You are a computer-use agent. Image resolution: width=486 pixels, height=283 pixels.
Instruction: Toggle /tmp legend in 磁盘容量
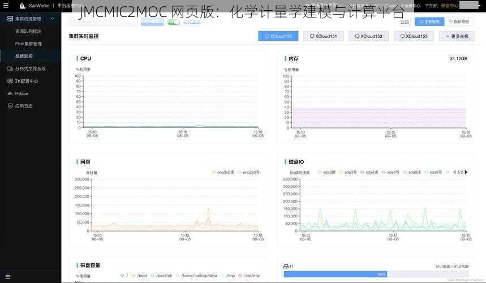point(228,275)
